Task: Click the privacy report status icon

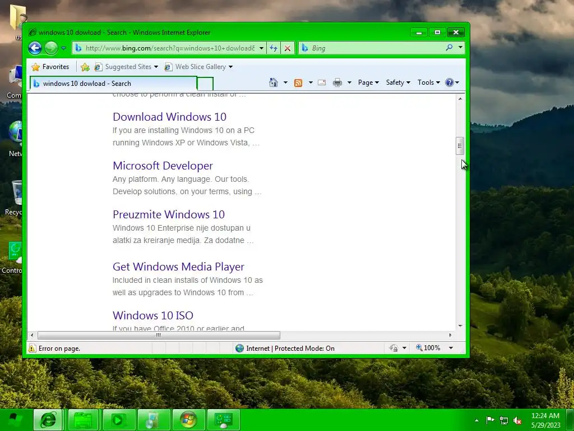Action: pyautogui.click(x=394, y=348)
